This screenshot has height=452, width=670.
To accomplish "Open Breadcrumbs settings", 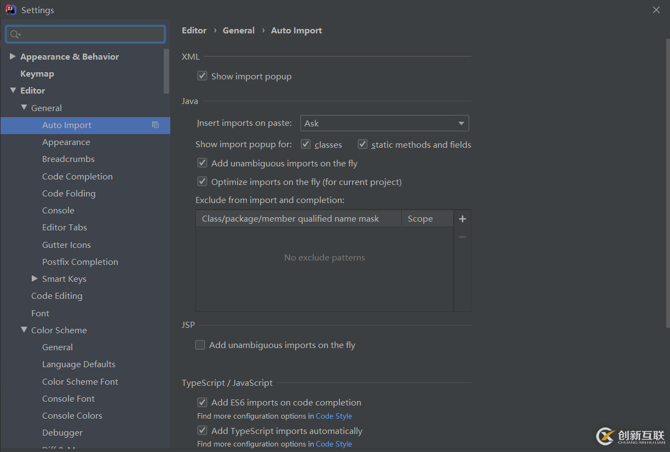I will coord(68,159).
